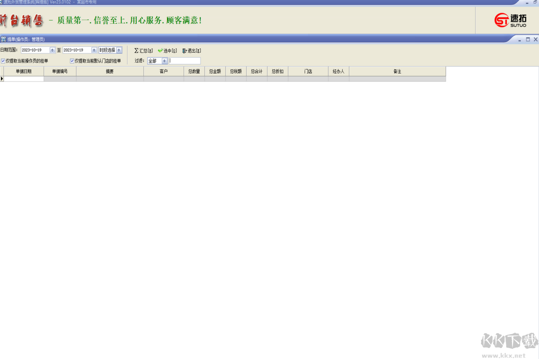Expand the 时段选择 dropdown

click(x=119, y=50)
